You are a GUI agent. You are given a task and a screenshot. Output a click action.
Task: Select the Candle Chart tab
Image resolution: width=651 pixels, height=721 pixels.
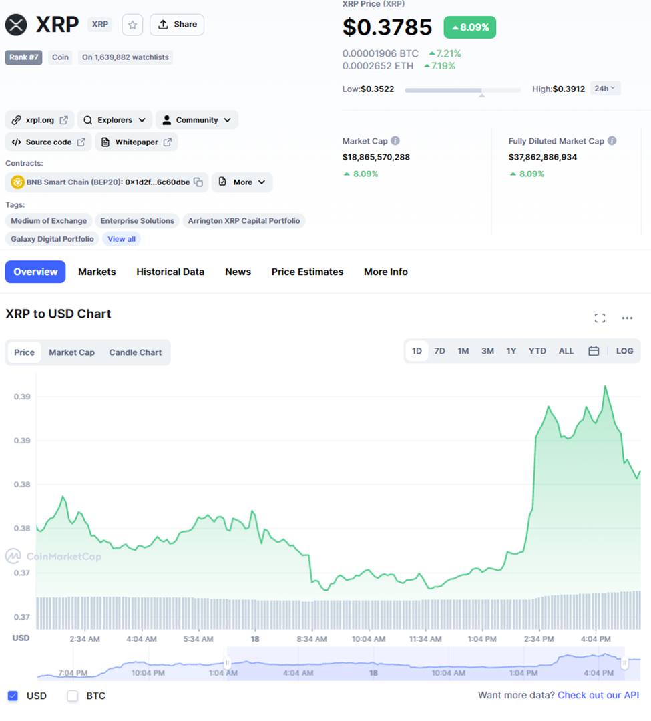[x=135, y=352]
